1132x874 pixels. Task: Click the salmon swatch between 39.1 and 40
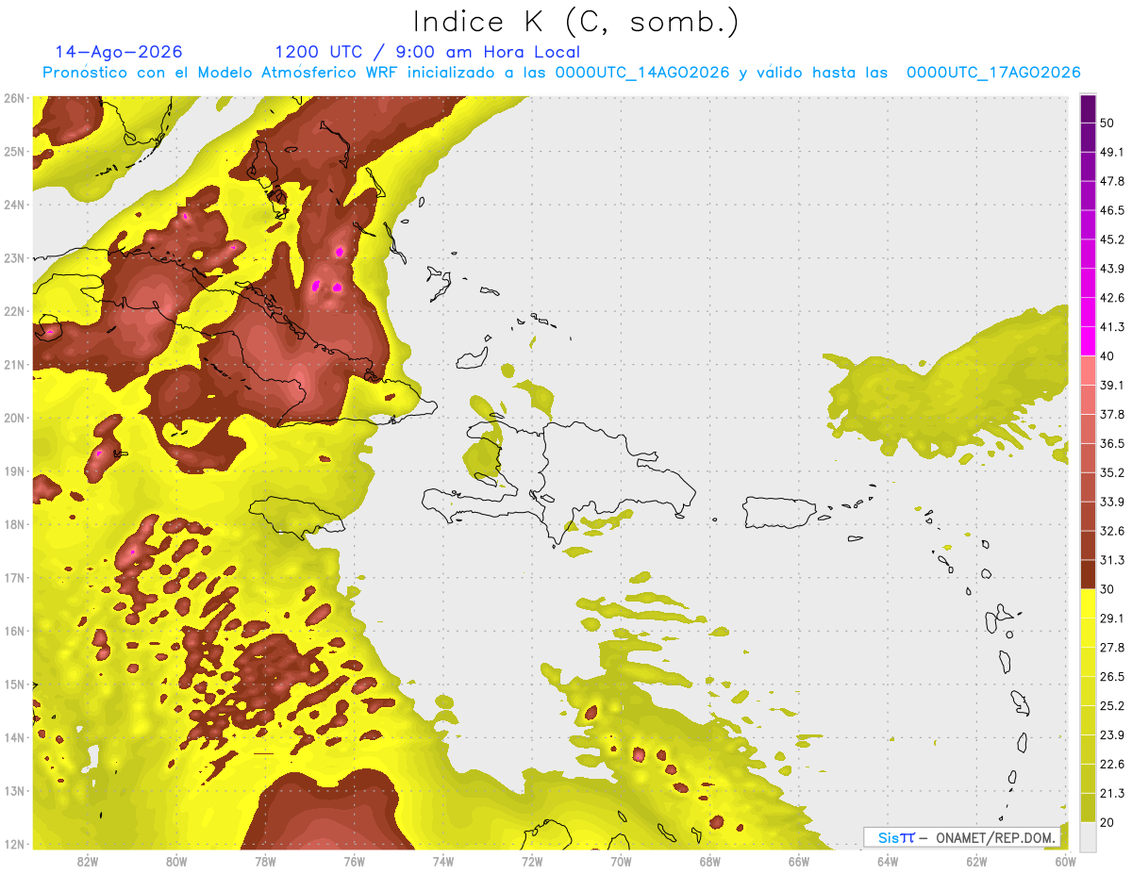pos(1088,371)
